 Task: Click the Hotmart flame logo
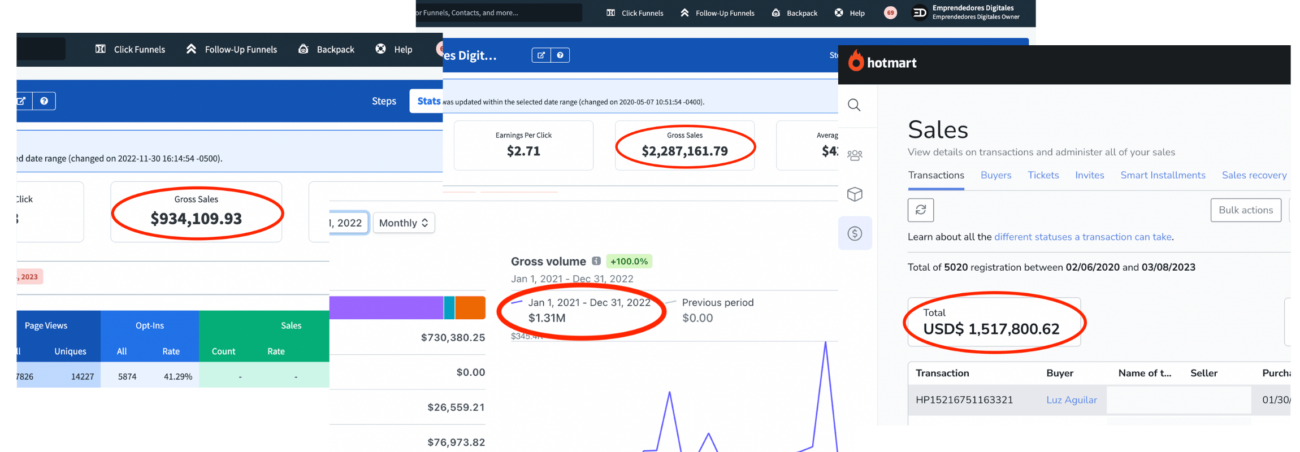pos(856,61)
